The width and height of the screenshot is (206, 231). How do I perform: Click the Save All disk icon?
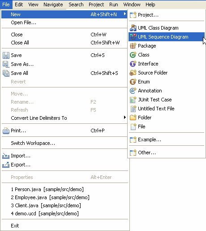(x=6, y=73)
